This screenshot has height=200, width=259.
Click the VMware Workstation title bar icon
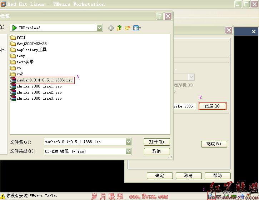(x=3, y=4)
